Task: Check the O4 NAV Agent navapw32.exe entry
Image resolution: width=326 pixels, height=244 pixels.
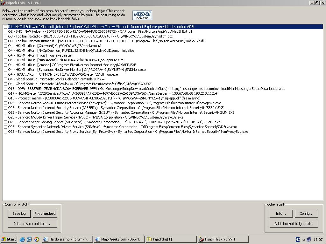Action: (6, 60)
